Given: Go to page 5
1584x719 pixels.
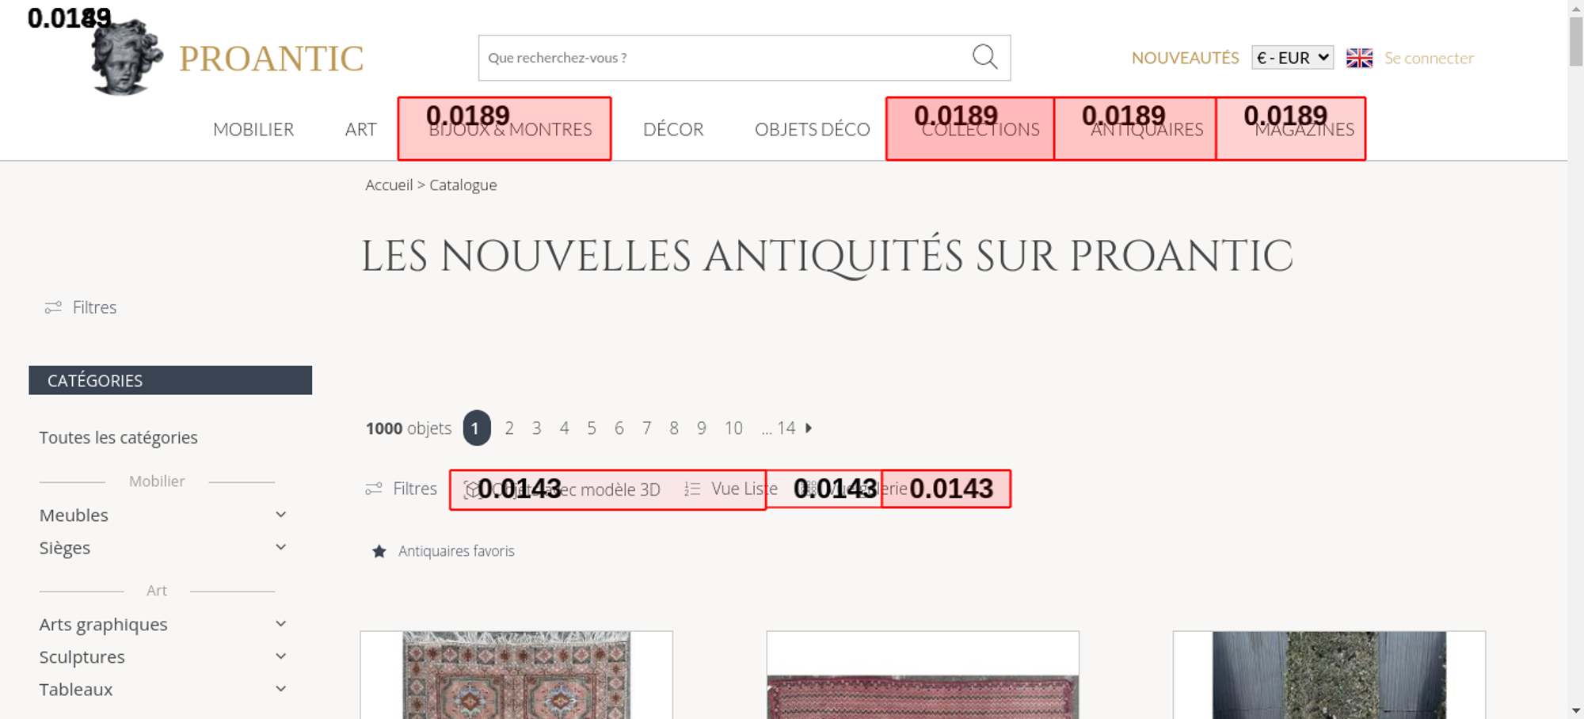Looking at the screenshot, I should click(592, 428).
